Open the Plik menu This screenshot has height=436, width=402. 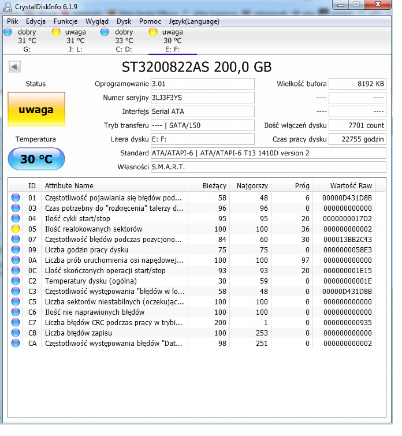[x=13, y=21]
